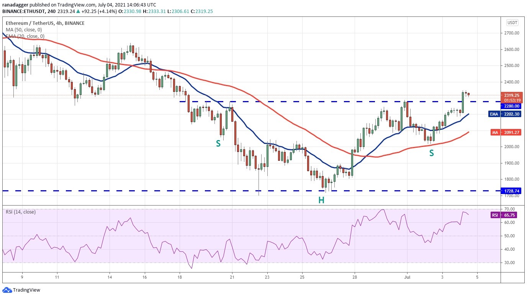Click the '21' date axis label
This screenshot has width=527, height=297.
[232, 277]
